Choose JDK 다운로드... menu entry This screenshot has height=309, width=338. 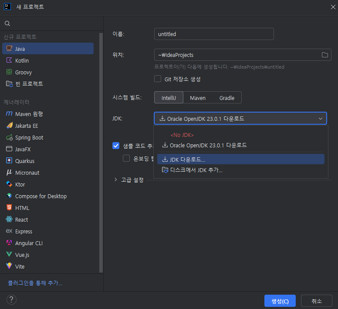click(241, 159)
